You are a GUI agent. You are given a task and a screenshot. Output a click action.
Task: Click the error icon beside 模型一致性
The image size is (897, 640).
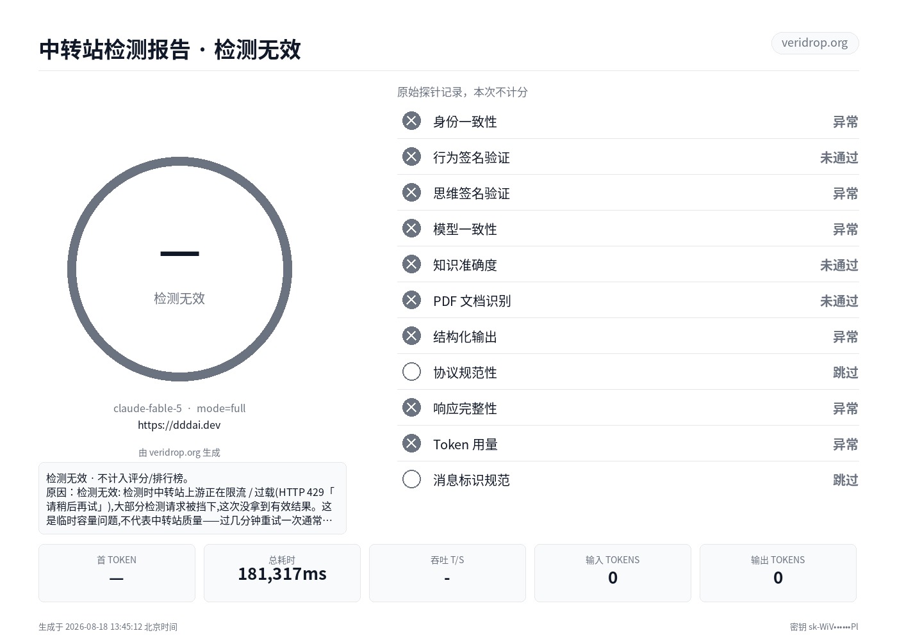(411, 228)
